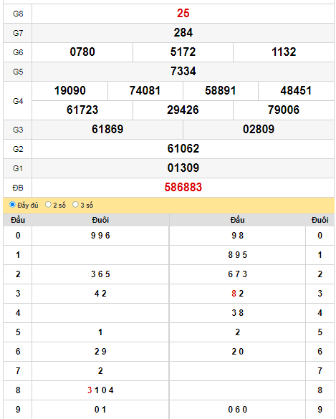The height and width of the screenshot is (419, 336).
Task: Click the '6 7 3' cell
Action: pos(237,274)
